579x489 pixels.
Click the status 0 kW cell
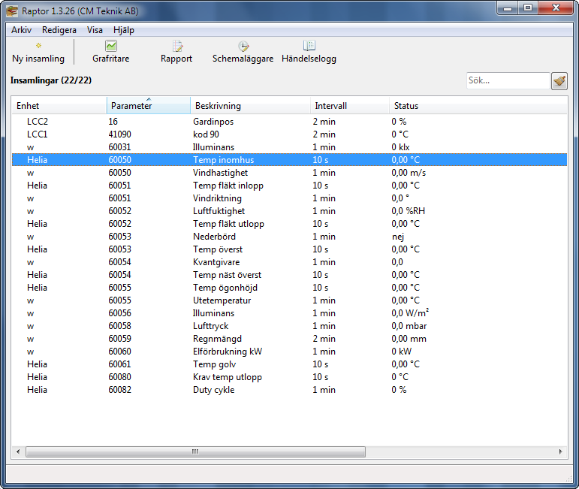pos(401,352)
